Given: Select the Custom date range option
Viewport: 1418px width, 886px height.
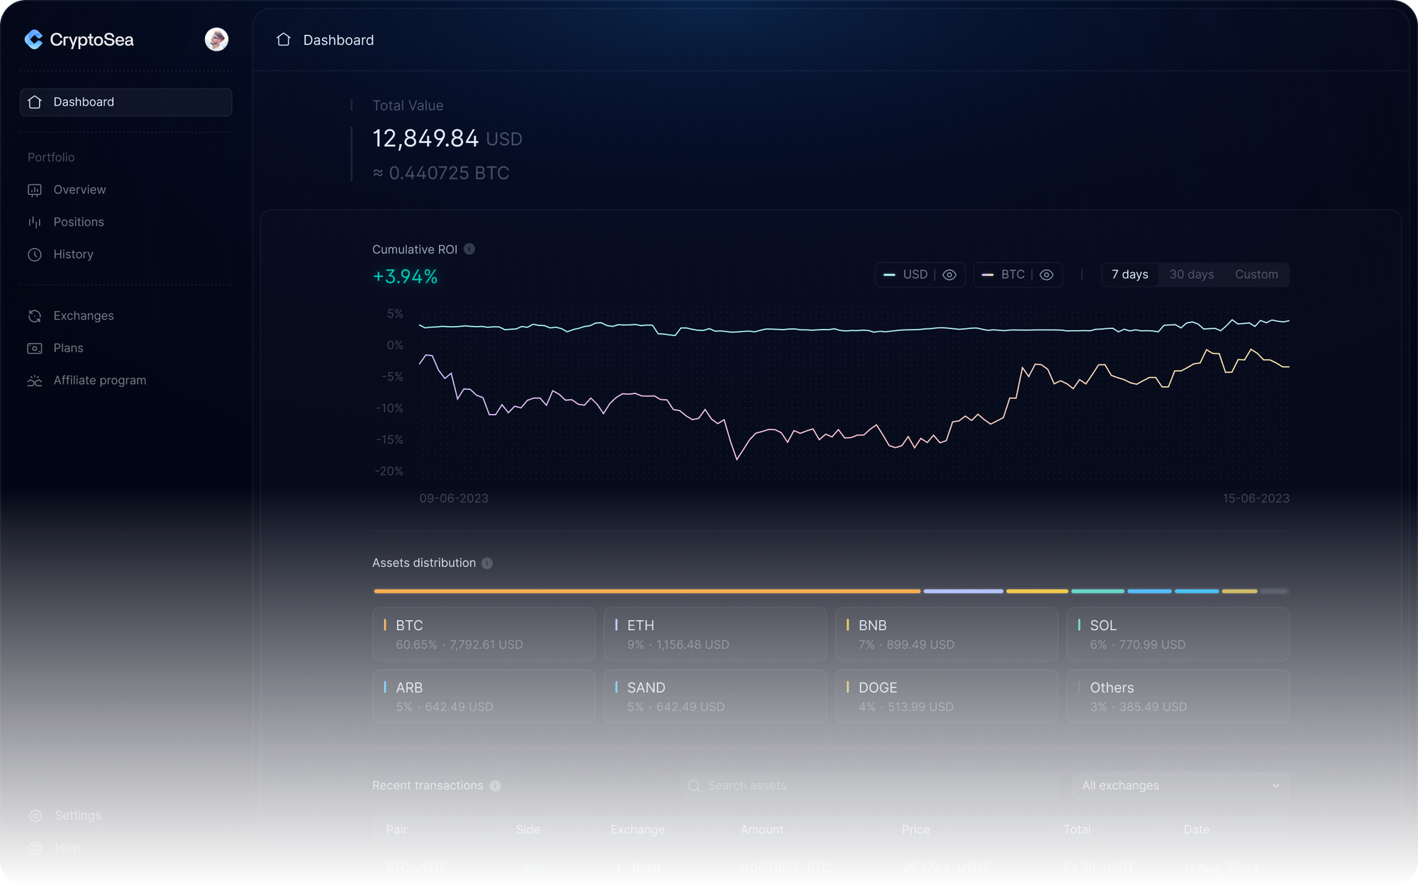Looking at the screenshot, I should tap(1256, 274).
